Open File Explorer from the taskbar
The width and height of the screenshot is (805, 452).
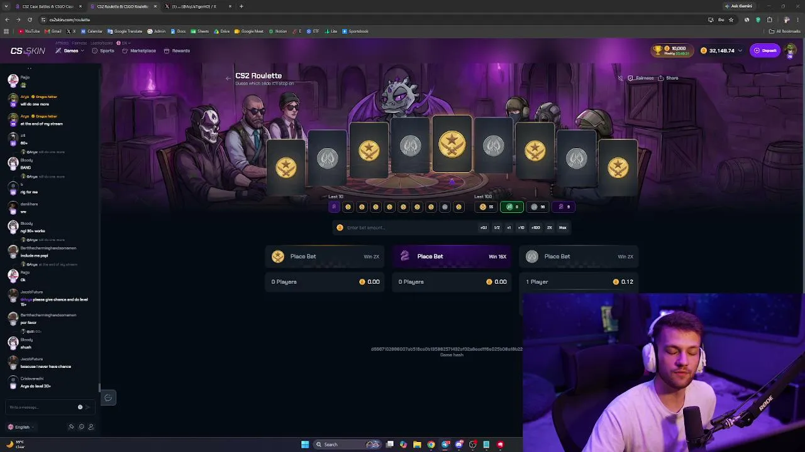pyautogui.click(x=417, y=444)
